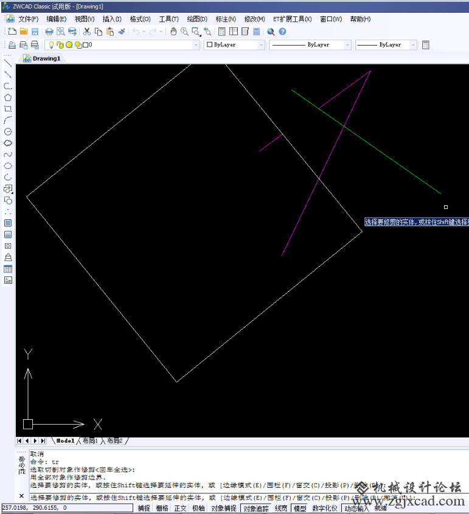This screenshot has width=469, height=514.
Task: Toggle 线宽 lineweight display
Action: 281,508
